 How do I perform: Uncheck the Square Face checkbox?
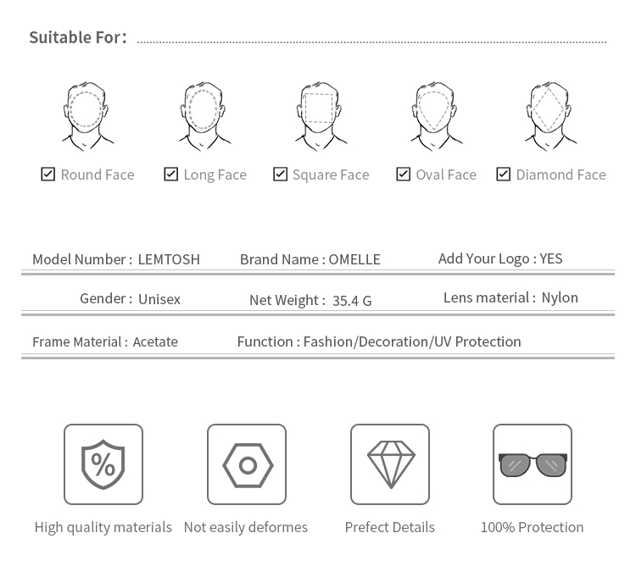[281, 175]
